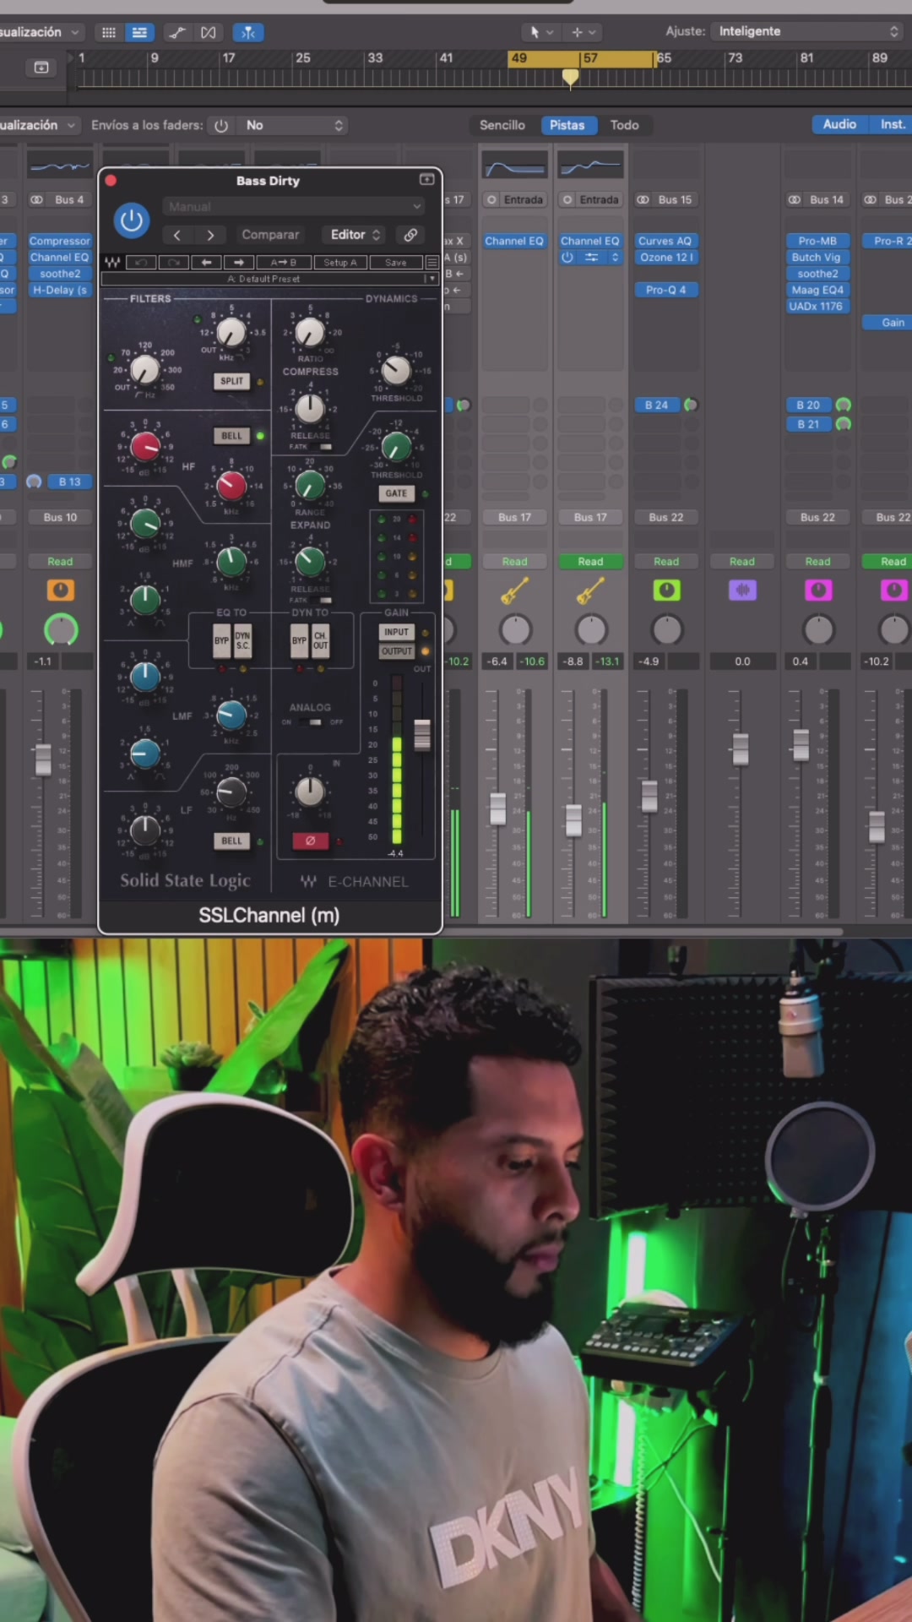The height and width of the screenshot is (1622, 912).
Task: Click the green instrument icon on Bus 15 channel
Action: [x=666, y=590]
